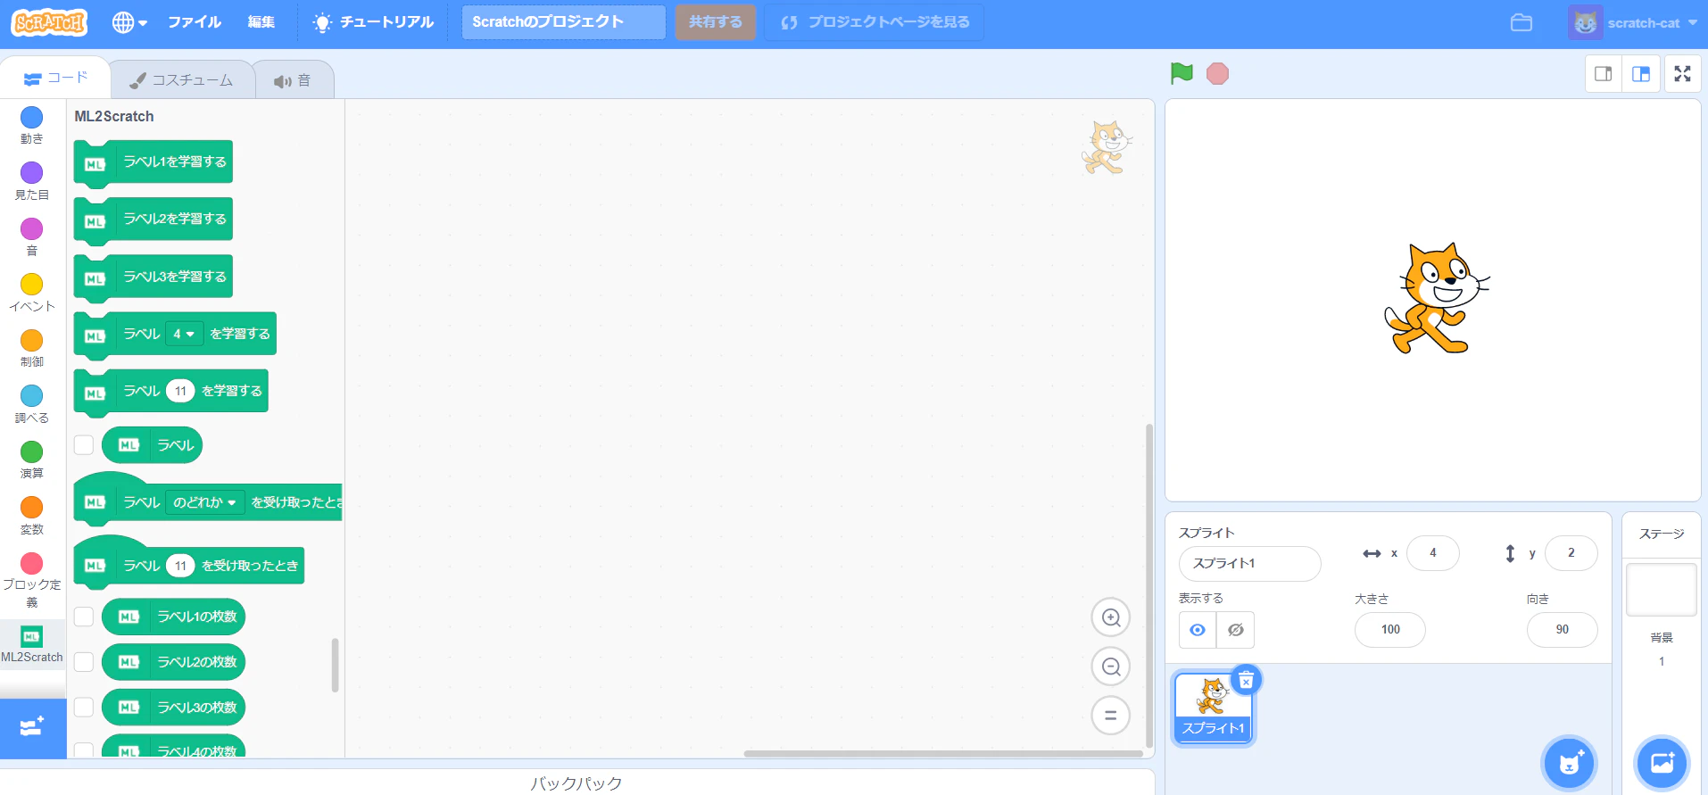Image resolution: width=1708 pixels, height=795 pixels.
Task: Click the Scratch logo
Action: tap(49, 22)
